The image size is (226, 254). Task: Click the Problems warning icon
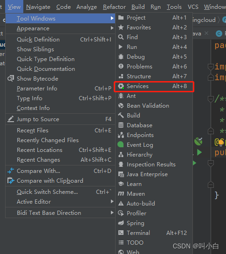[121, 67]
